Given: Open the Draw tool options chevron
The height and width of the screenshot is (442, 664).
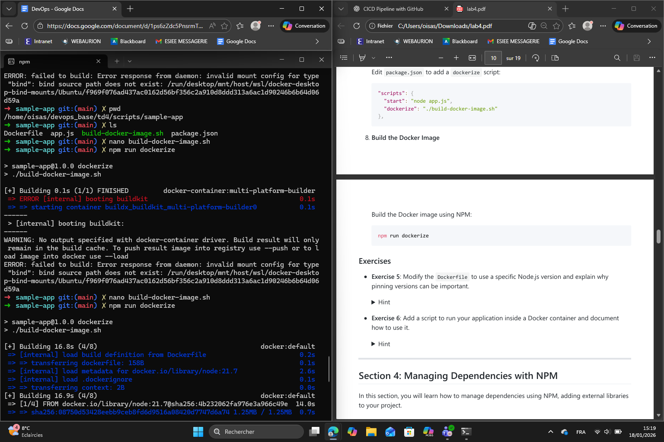Looking at the screenshot, I should click(373, 57).
